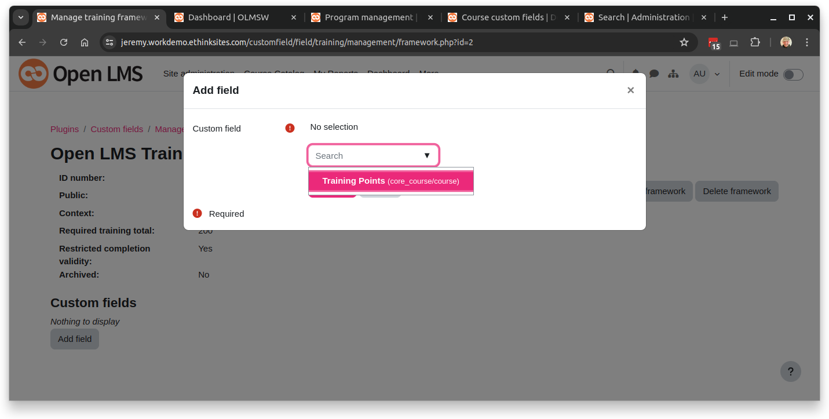Expand the user menu chevron beside AU
Viewport: 829px width, 419px height.
click(x=717, y=74)
